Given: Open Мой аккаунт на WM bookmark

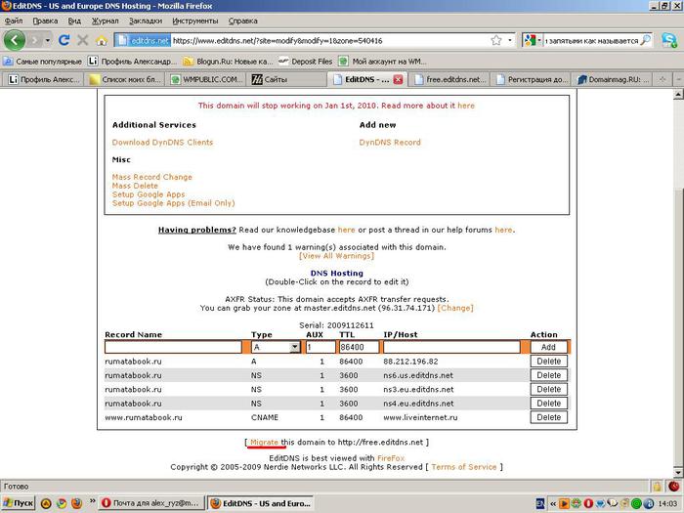Looking at the screenshot, I should click(x=383, y=62).
